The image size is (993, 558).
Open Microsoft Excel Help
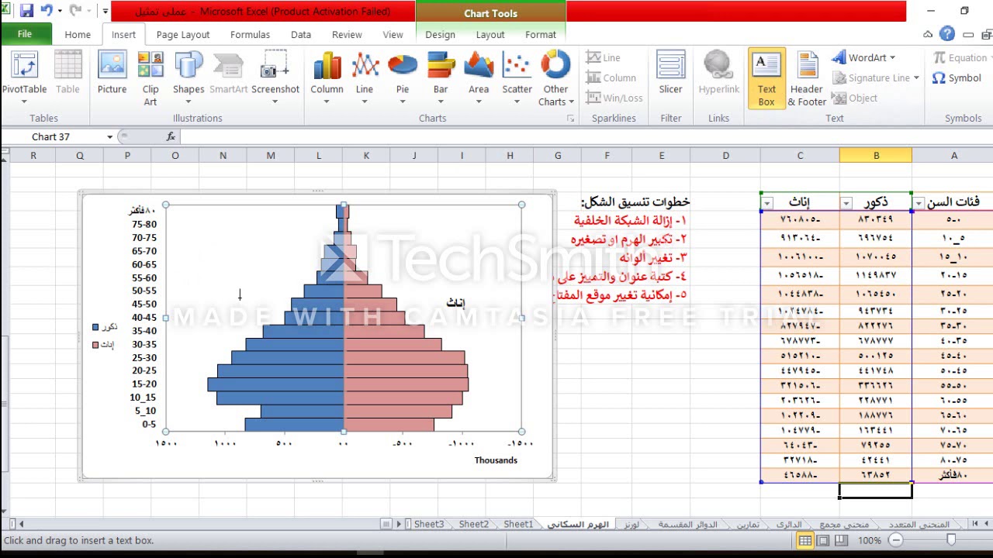click(x=947, y=34)
